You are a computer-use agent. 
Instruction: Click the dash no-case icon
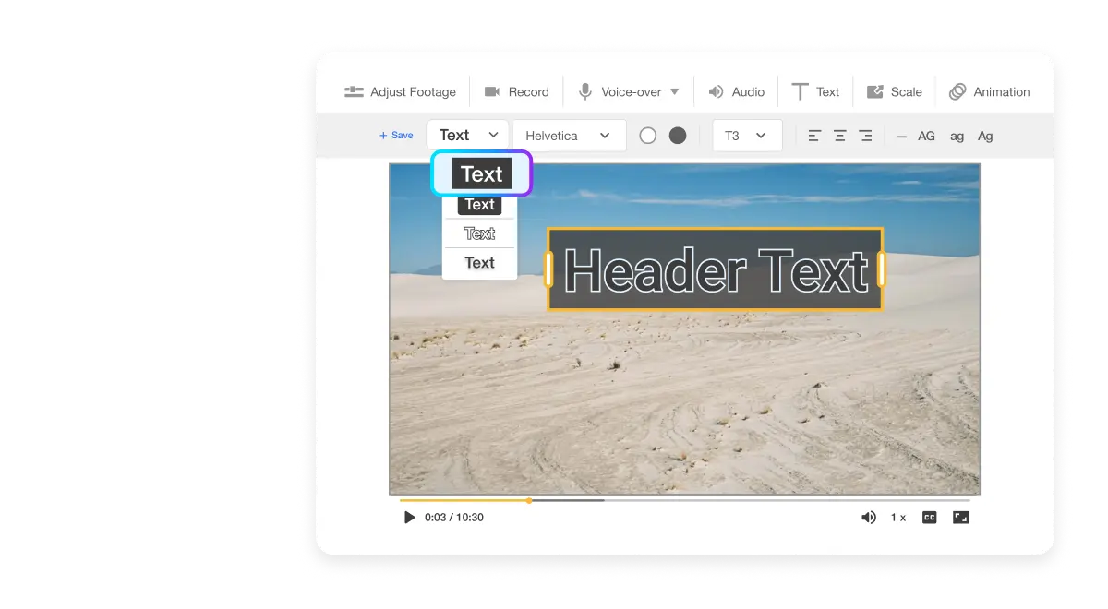902,137
